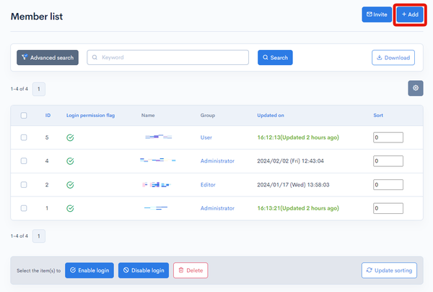Screen dimensions: 433x292
Task: Open the member name in ID 5 row
Action: [x=159, y=137]
